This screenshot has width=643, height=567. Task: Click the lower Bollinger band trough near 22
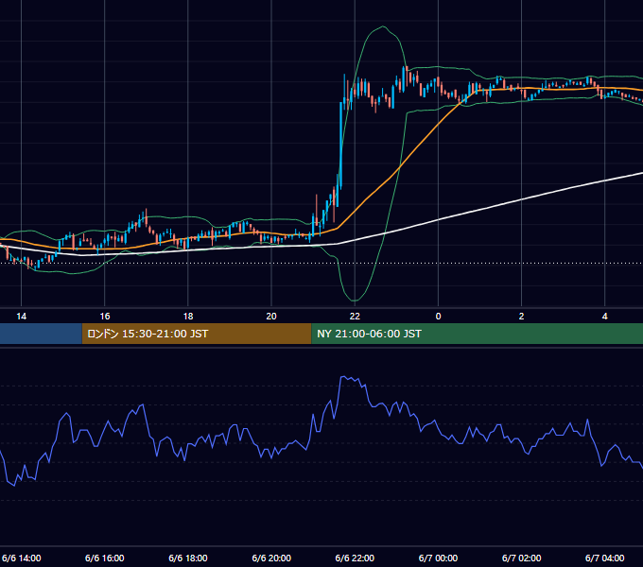(355, 301)
